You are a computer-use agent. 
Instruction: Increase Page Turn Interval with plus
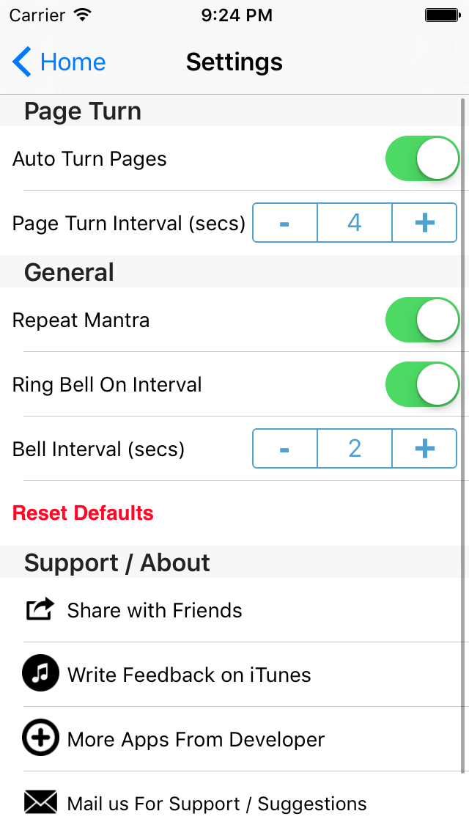pyautogui.click(x=425, y=223)
